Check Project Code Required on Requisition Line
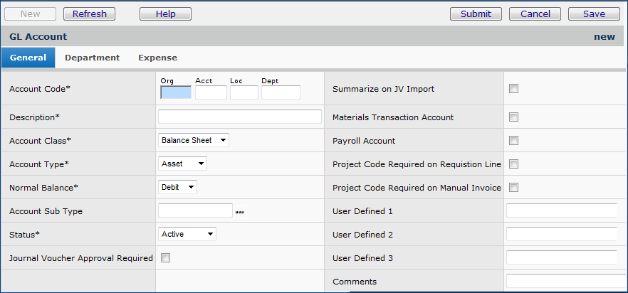 click(x=514, y=164)
